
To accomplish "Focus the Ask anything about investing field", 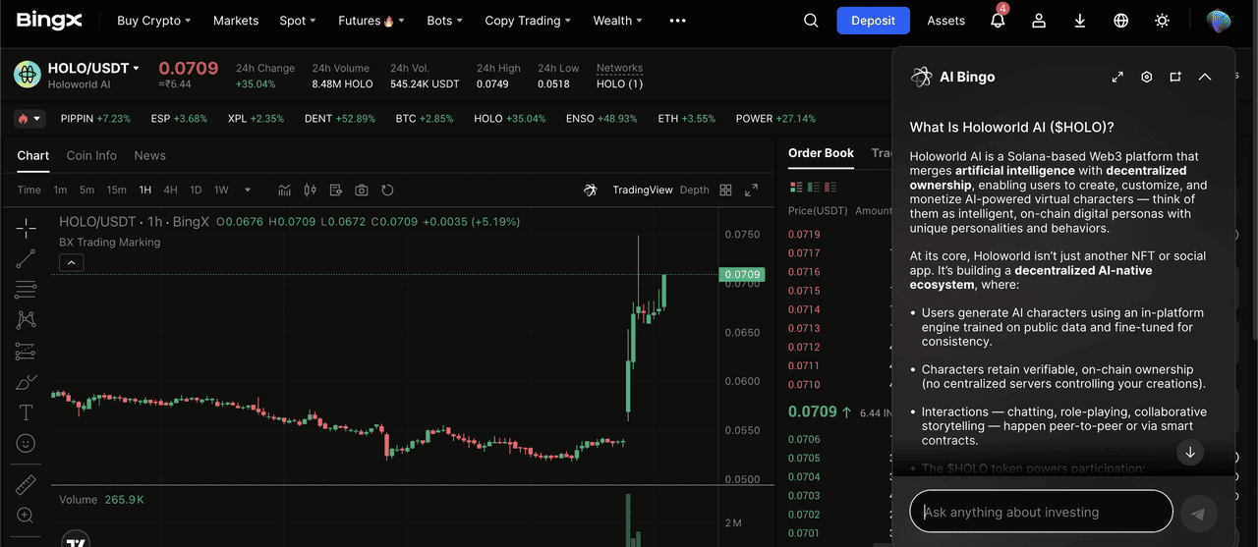I will pyautogui.click(x=1041, y=512).
